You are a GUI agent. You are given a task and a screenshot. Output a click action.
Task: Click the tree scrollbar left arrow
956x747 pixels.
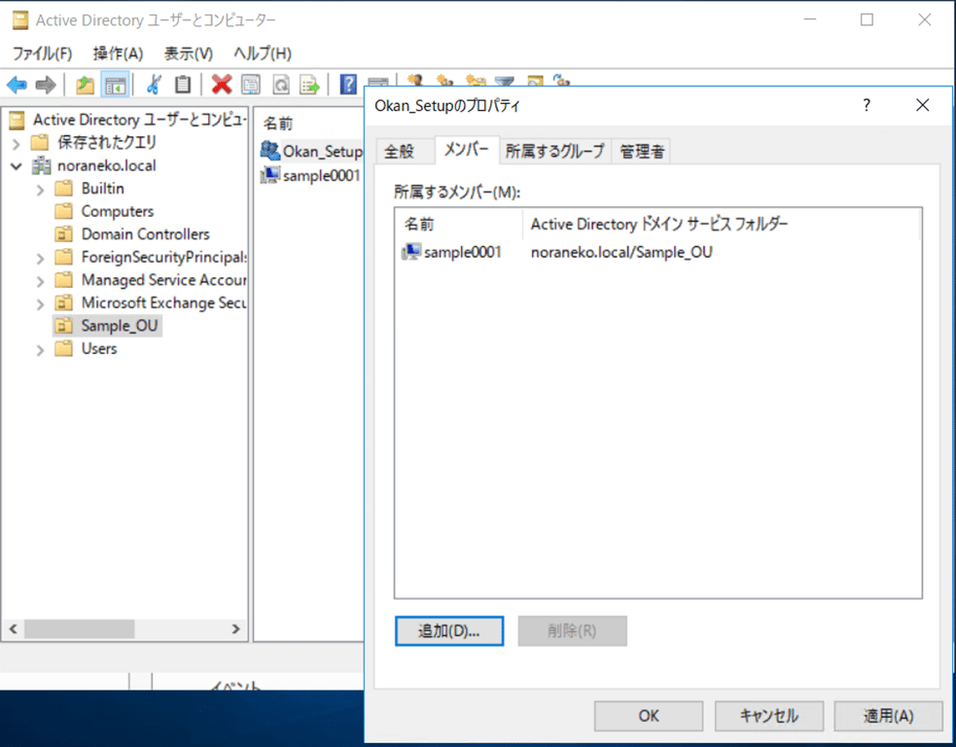(14, 628)
